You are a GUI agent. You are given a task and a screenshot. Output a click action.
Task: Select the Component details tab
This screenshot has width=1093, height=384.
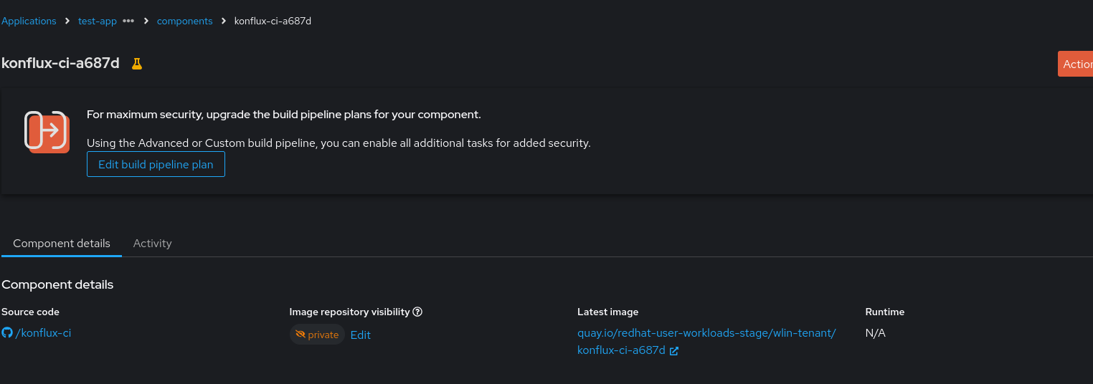pyautogui.click(x=62, y=244)
